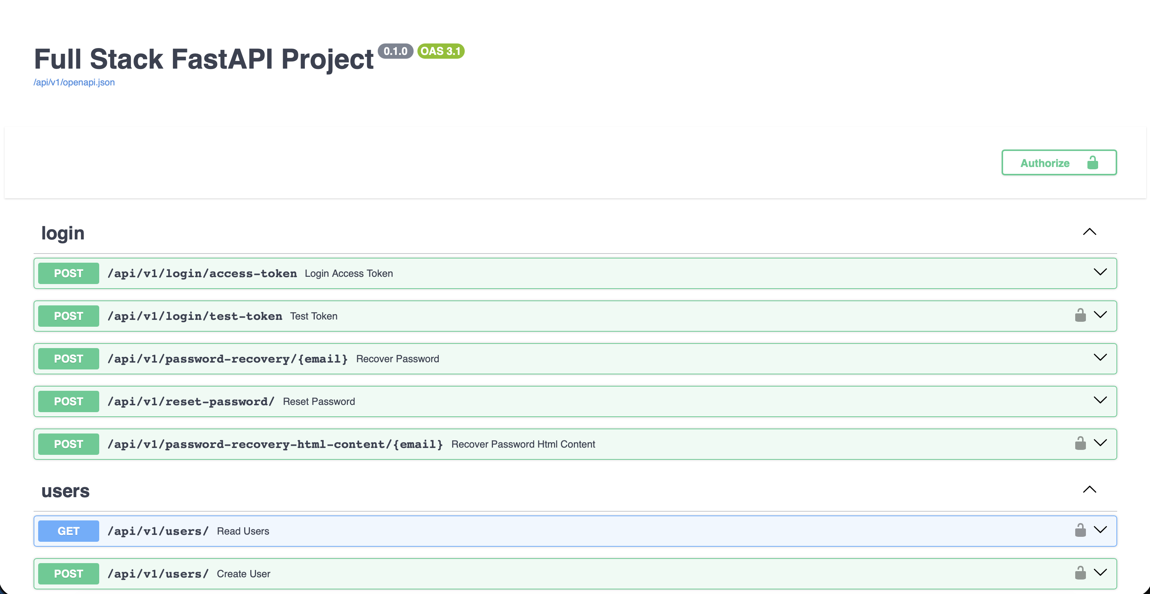Click the POST badge for login/test-token

tap(68, 316)
